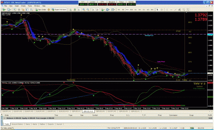Open the Charts menu
Image resolution: width=214 pixels, height=130 pixels.
(x=23, y=6)
